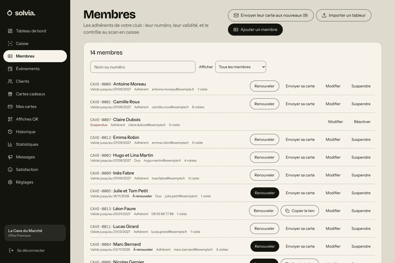Click upload icon in Importer un tableau
The image size is (395, 263).
pos(324,15)
